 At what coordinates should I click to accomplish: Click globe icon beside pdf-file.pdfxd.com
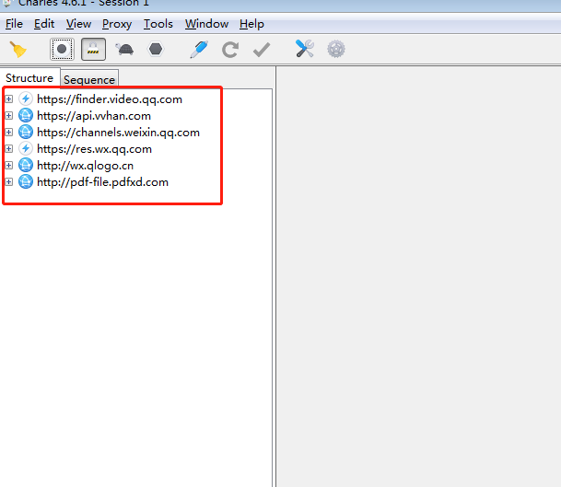point(26,181)
